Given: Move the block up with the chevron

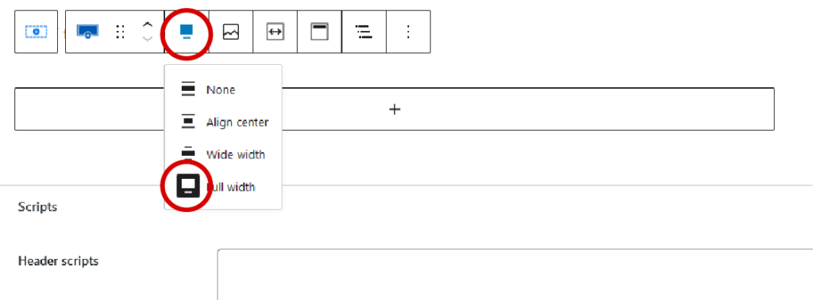Looking at the screenshot, I should tap(148, 25).
